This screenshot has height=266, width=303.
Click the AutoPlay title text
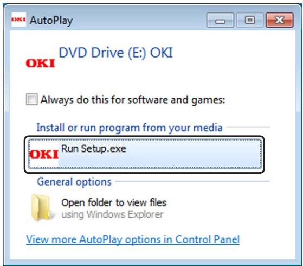click(51, 21)
